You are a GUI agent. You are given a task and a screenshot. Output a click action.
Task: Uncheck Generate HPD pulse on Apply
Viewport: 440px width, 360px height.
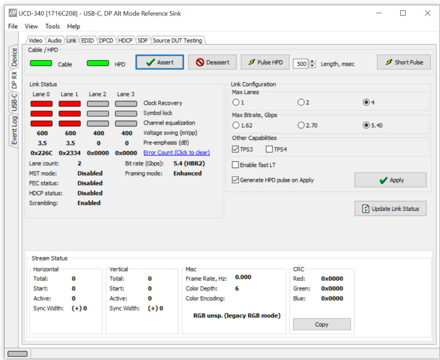[x=235, y=180]
